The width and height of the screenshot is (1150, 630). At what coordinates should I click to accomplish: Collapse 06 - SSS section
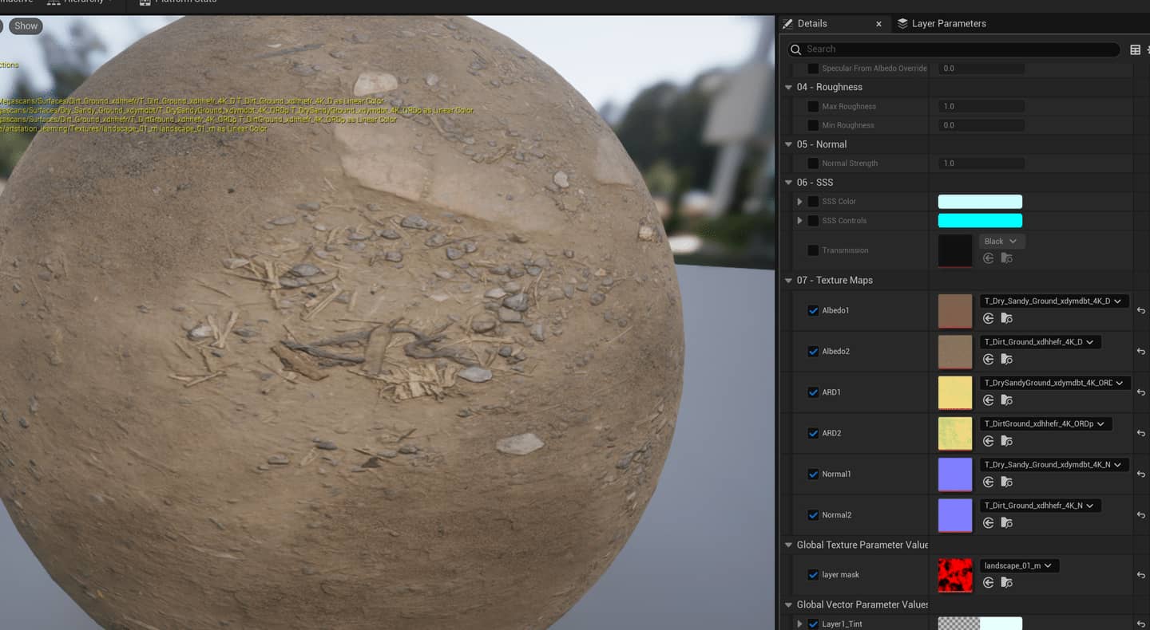tap(789, 183)
